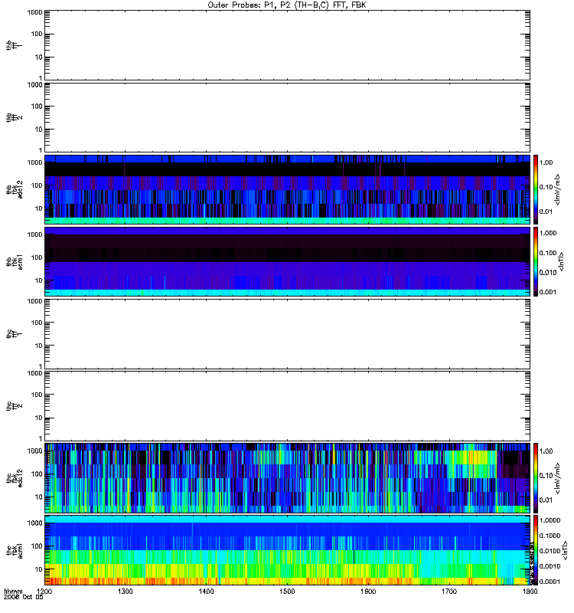
Task: Click the thb edc12 mV/m color bar
Action: [x=536, y=189]
